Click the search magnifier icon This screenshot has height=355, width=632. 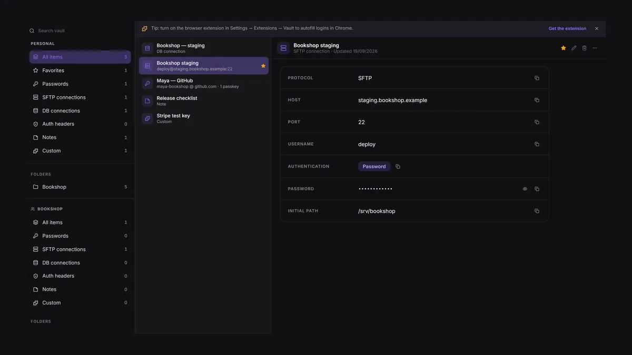pos(32,31)
